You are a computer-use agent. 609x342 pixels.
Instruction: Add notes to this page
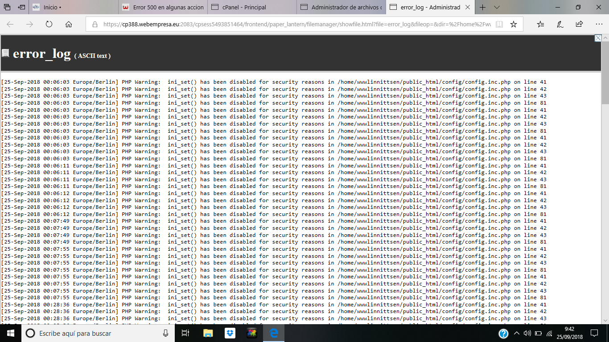[560, 24]
